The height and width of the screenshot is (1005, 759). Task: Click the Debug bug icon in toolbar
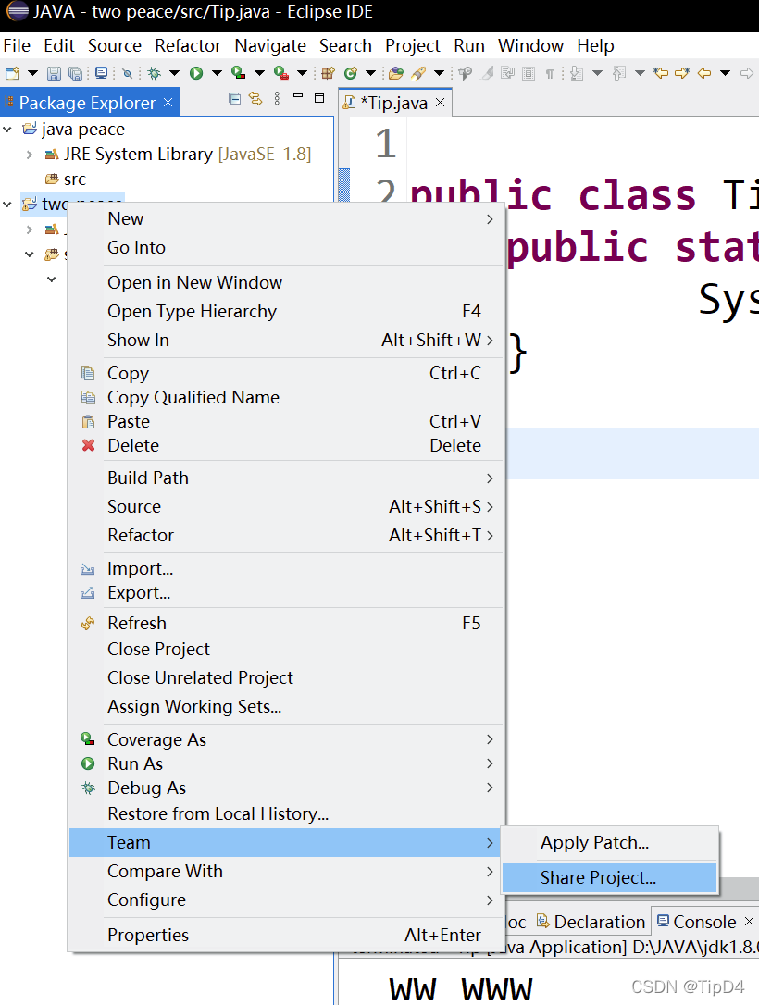click(154, 73)
